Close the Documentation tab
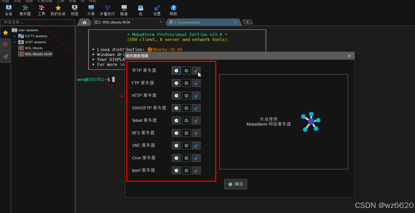This screenshot has width=415, height=213. 236,22
